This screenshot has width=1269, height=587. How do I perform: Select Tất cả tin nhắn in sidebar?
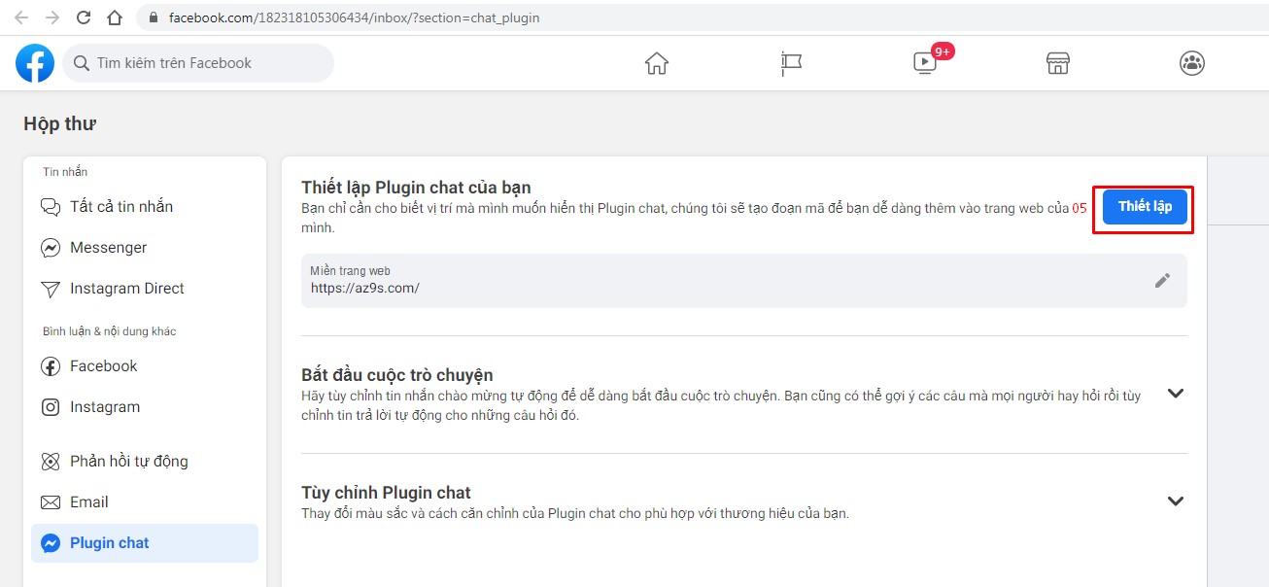pos(120,207)
